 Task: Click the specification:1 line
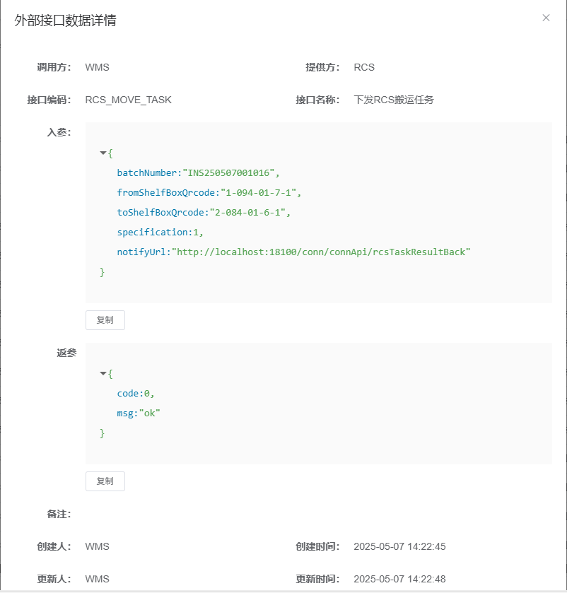160,232
